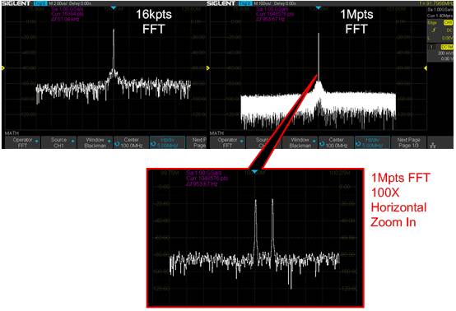The height and width of the screenshot is (311, 456).
Task: Select the yellow channel ground arrow in 16kpts screen
Action: (3, 68)
